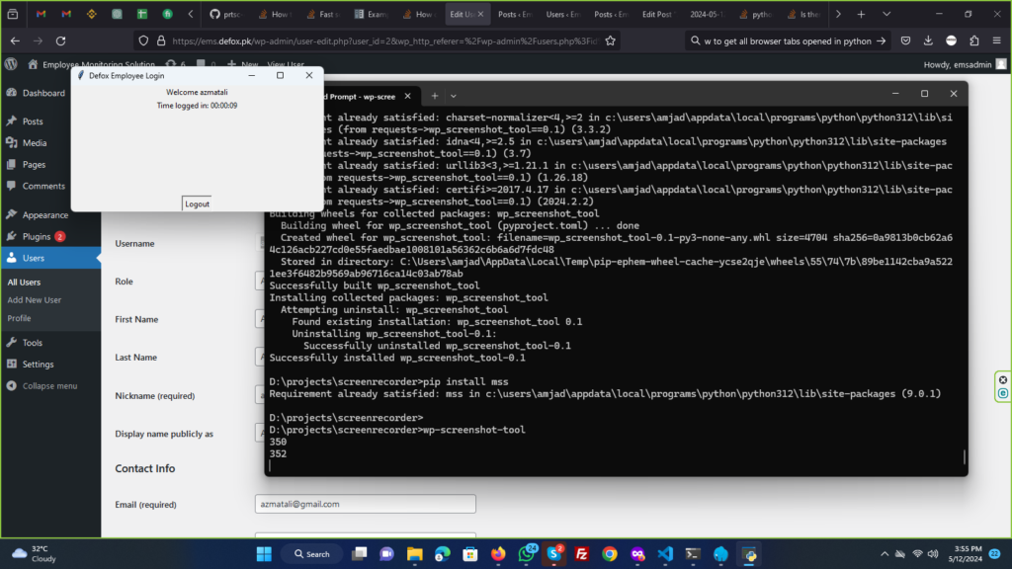The image size is (1012, 569).
Task: Collapse the WordPress admin menu
Action: [x=48, y=386]
